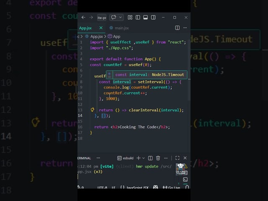Go forward with the right arrow

point(91,18)
